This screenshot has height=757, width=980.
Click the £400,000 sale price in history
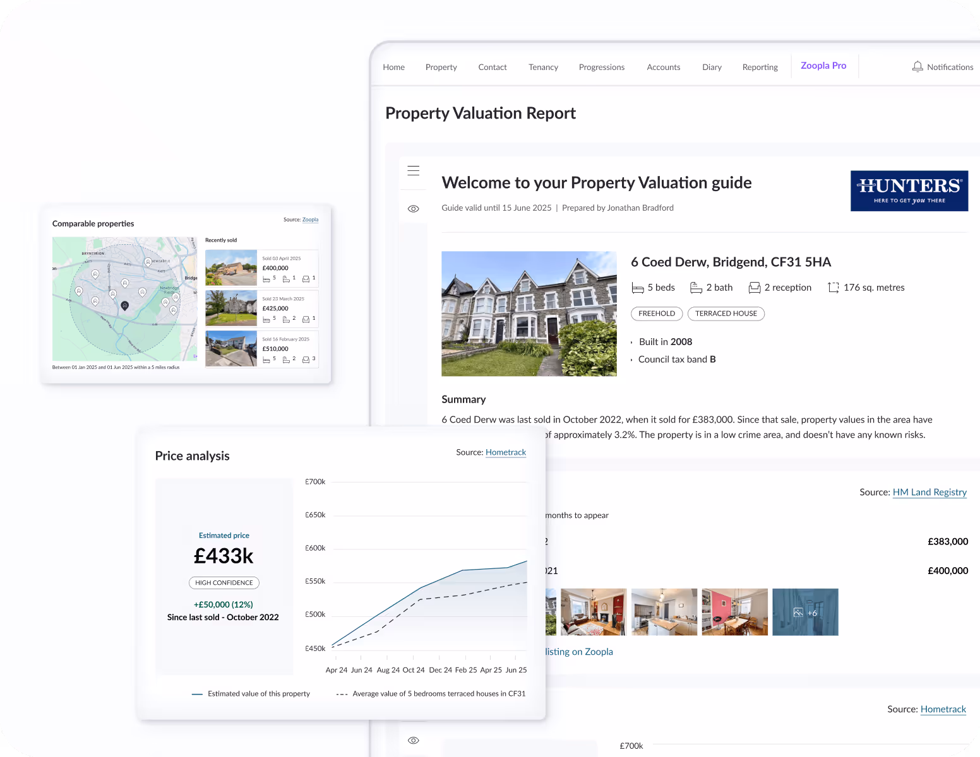(948, 571)
